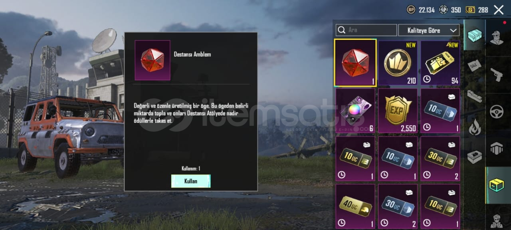Viewport: 511px width, 230px height.
Task: Open the vehicle steering wheel category tab
Action: click(x=497, y=111)
